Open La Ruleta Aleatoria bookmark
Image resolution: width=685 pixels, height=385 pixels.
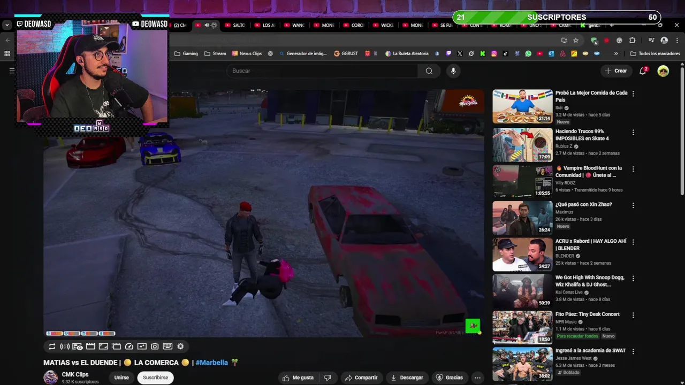[x=407, y=53]
